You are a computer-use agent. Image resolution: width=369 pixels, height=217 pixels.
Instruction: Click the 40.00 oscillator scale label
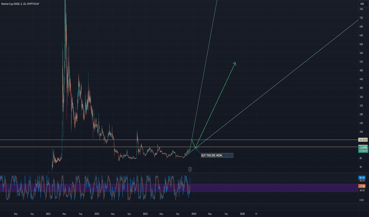tap(362, 190)
